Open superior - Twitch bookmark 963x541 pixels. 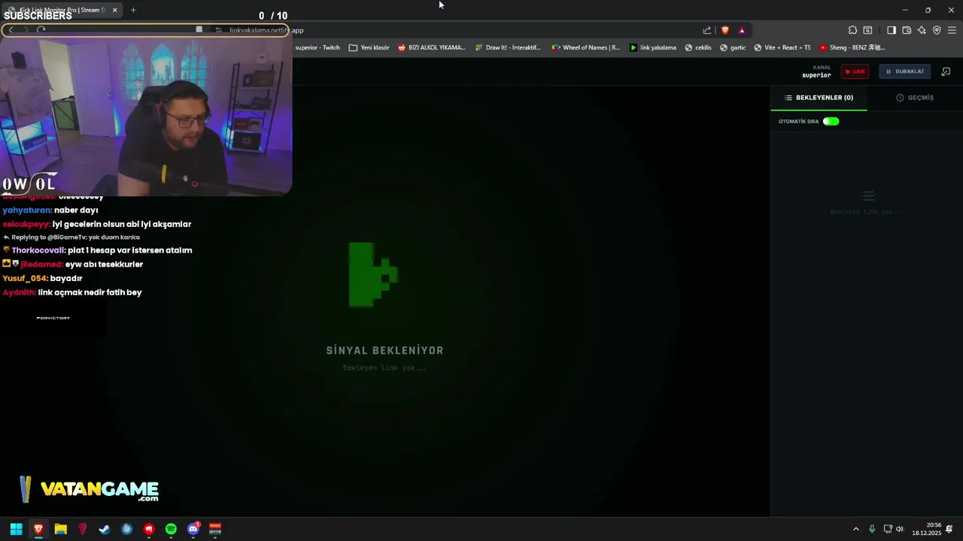(x=317, y=47)
